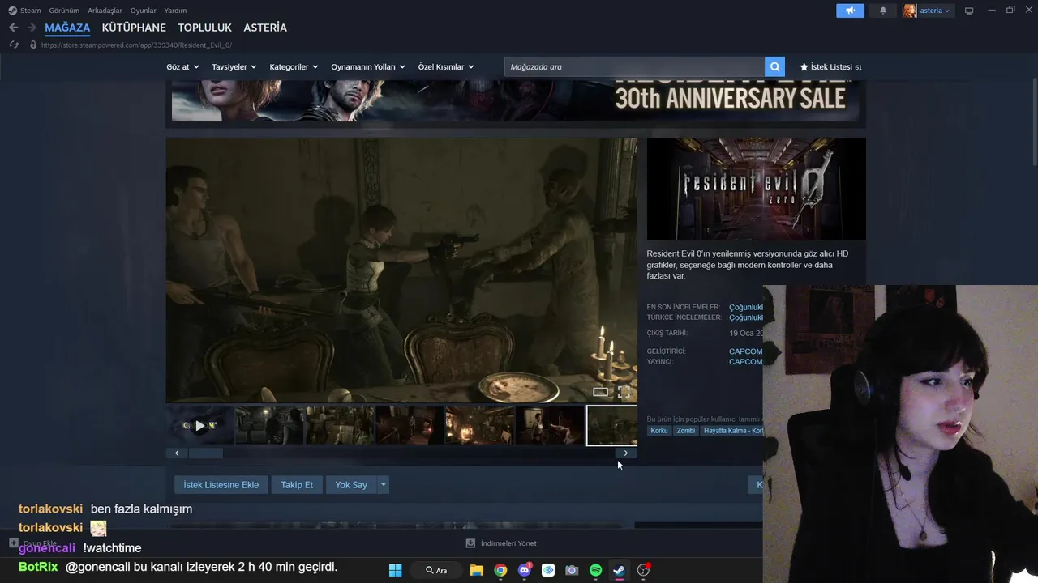The width and height of the screenshot is (1038, 583).
Task: Play the Capcom trailer thumbnail
Action: point(200,426)
